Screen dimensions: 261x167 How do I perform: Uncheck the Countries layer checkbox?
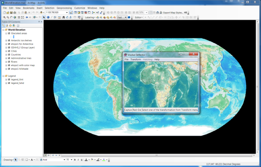9,54
